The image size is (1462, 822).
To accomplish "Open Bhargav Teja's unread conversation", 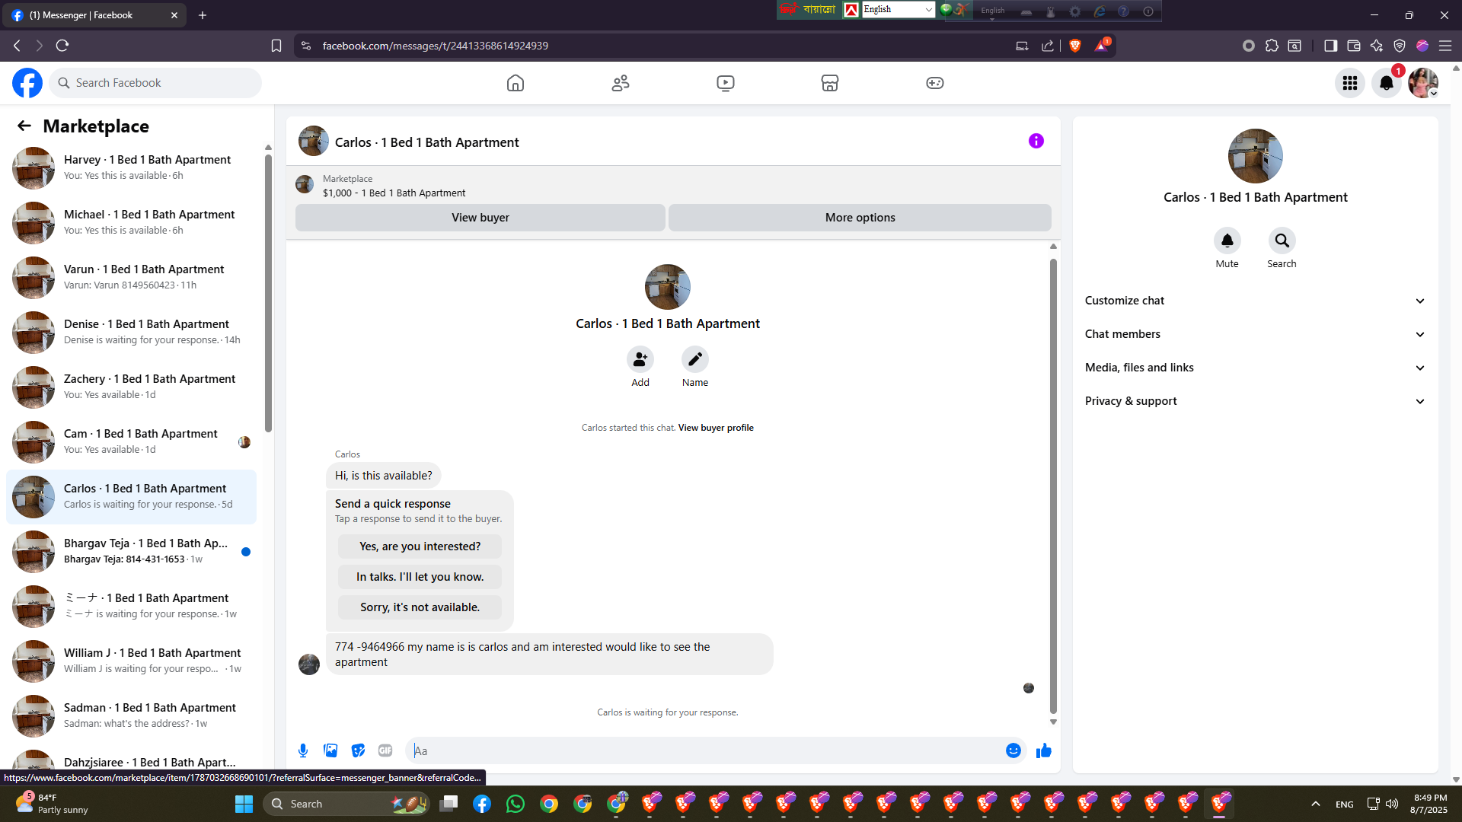I will click(x=131, y=552).
